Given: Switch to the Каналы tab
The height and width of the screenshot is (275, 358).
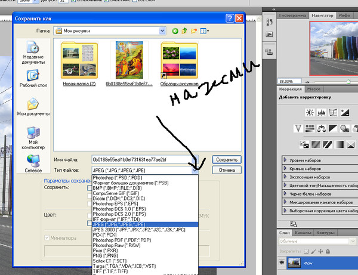Looking at the screenshot, I should 303,233.
